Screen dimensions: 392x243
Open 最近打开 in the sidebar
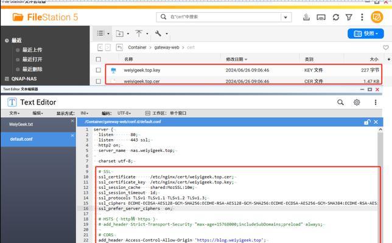32,60
